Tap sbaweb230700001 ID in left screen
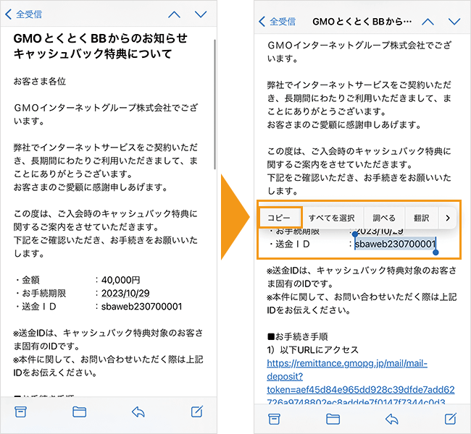471x434 pixels. tap(142, 307)
